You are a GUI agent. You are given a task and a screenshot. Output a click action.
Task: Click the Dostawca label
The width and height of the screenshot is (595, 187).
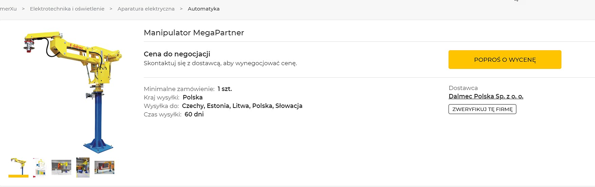pos(463,88)
